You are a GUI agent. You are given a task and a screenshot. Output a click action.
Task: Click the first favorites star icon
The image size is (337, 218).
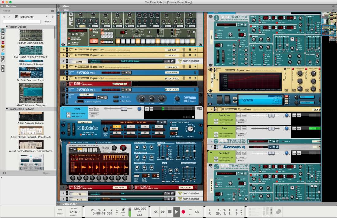[x=3, y=66]
